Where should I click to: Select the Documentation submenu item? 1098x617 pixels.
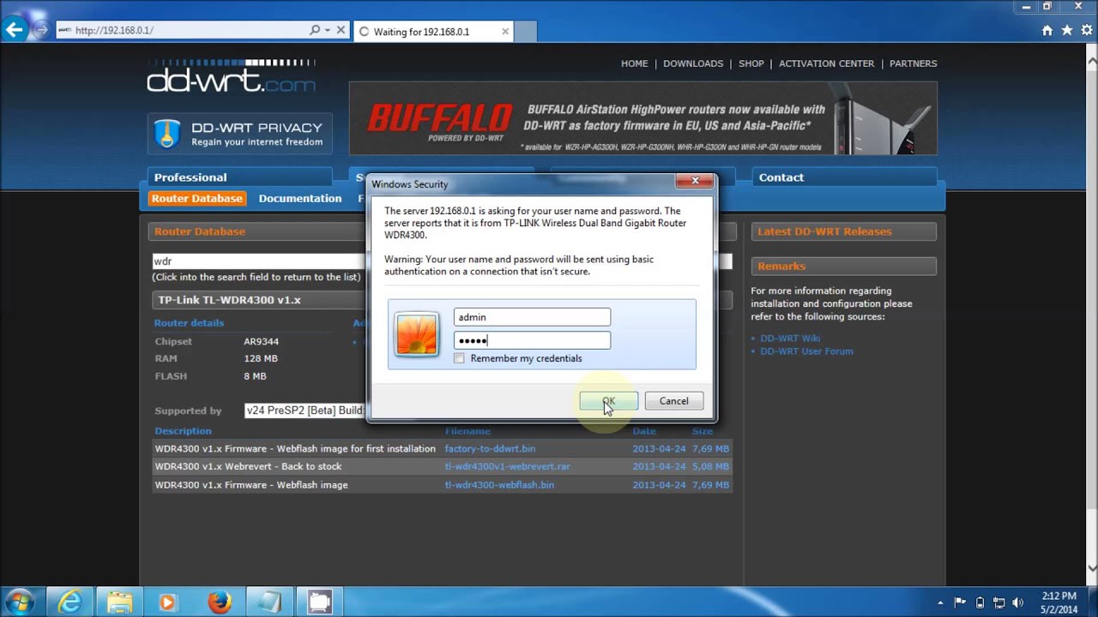coord(300,198)
